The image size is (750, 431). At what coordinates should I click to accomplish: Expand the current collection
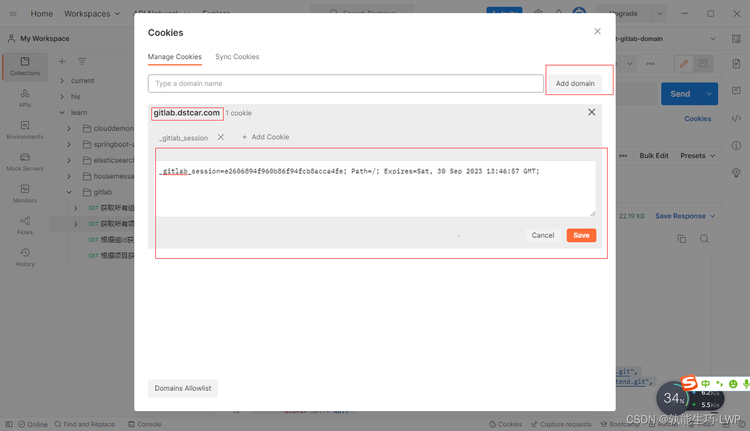[x=63, y=81]
